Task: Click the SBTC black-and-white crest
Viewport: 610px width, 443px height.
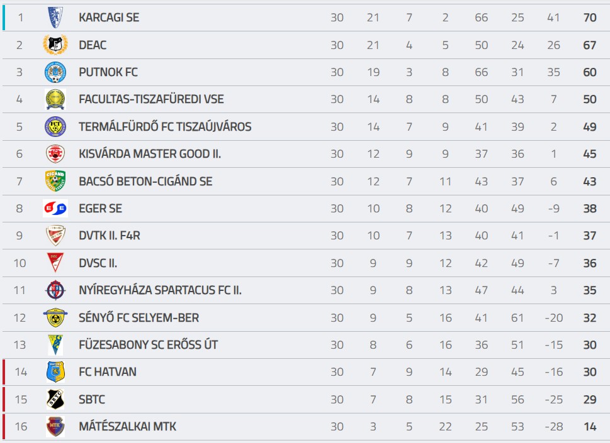Action: point(55,399)
